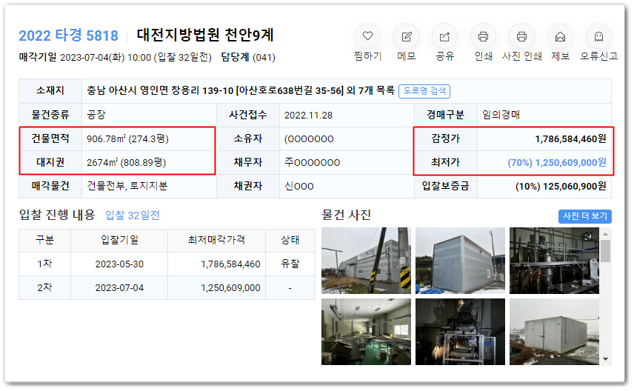
Task: Click the heart 찜하기 icon
Action: [367, 36]
